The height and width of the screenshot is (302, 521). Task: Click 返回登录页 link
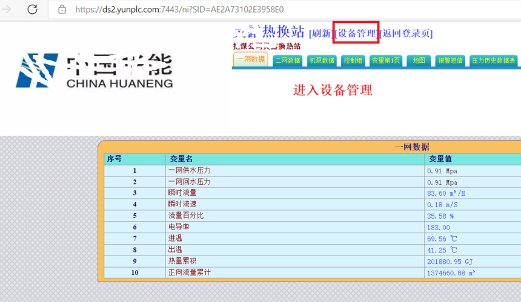click(407, 33)
